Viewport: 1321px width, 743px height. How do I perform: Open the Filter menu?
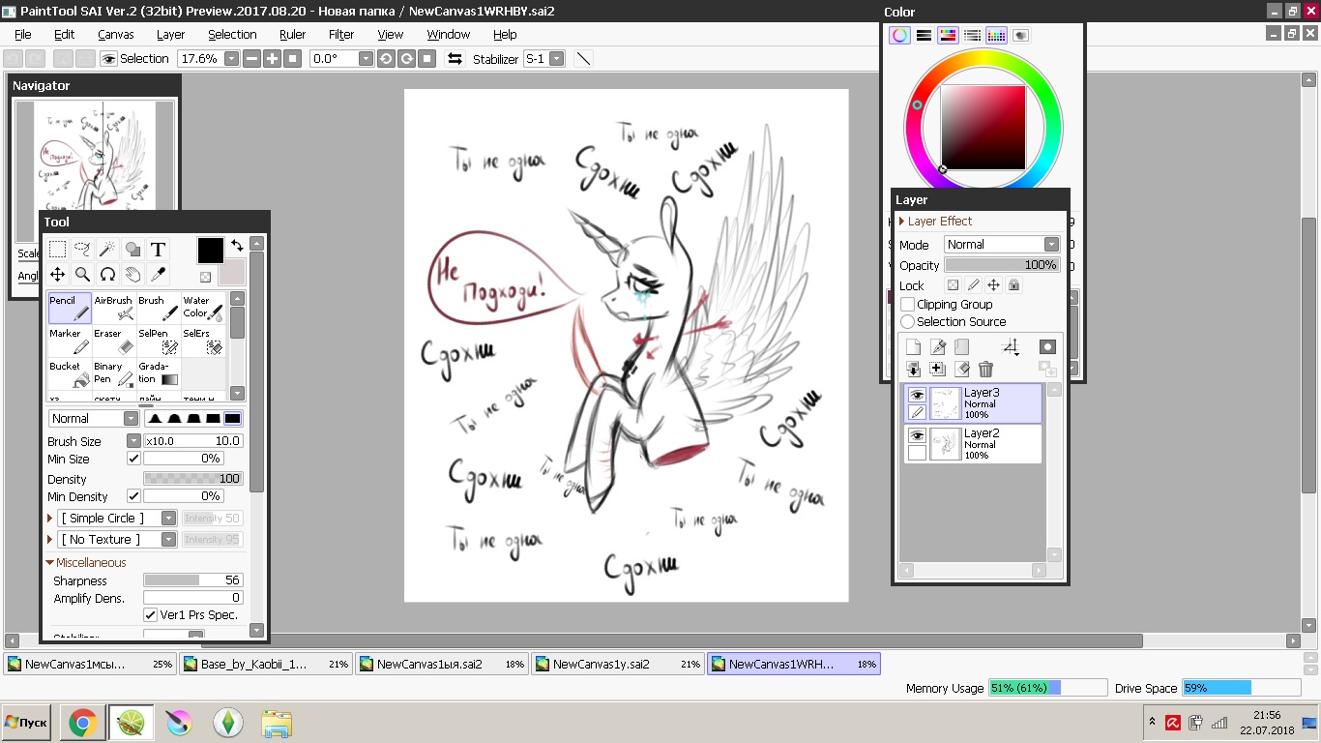coord(341,34)
